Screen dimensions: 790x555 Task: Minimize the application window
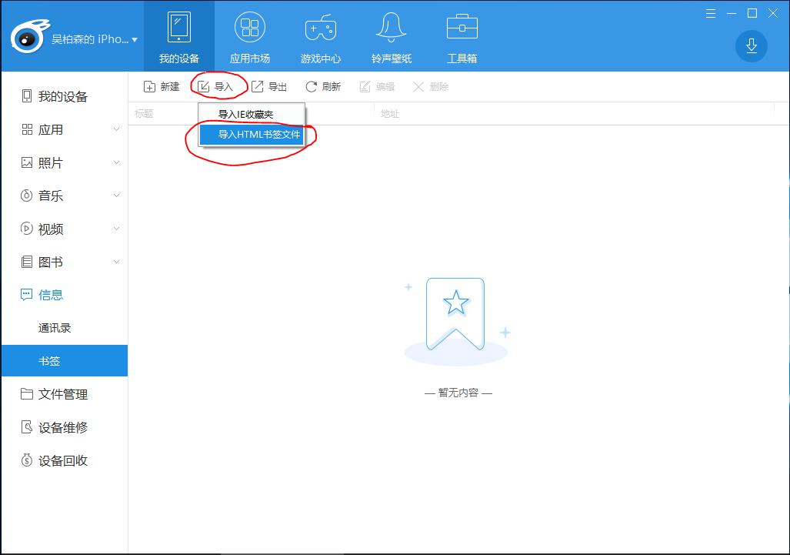(x=732, y=14)
